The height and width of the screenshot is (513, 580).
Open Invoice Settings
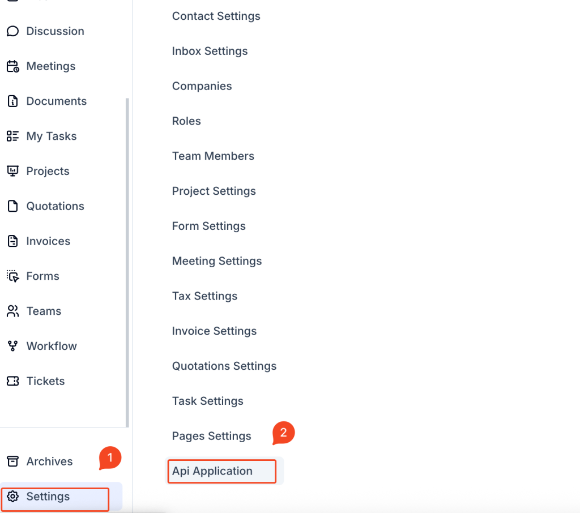[x=214, y=331]
